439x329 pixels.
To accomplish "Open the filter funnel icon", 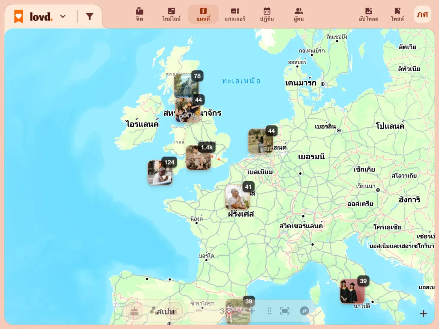I will click(90, 17).
